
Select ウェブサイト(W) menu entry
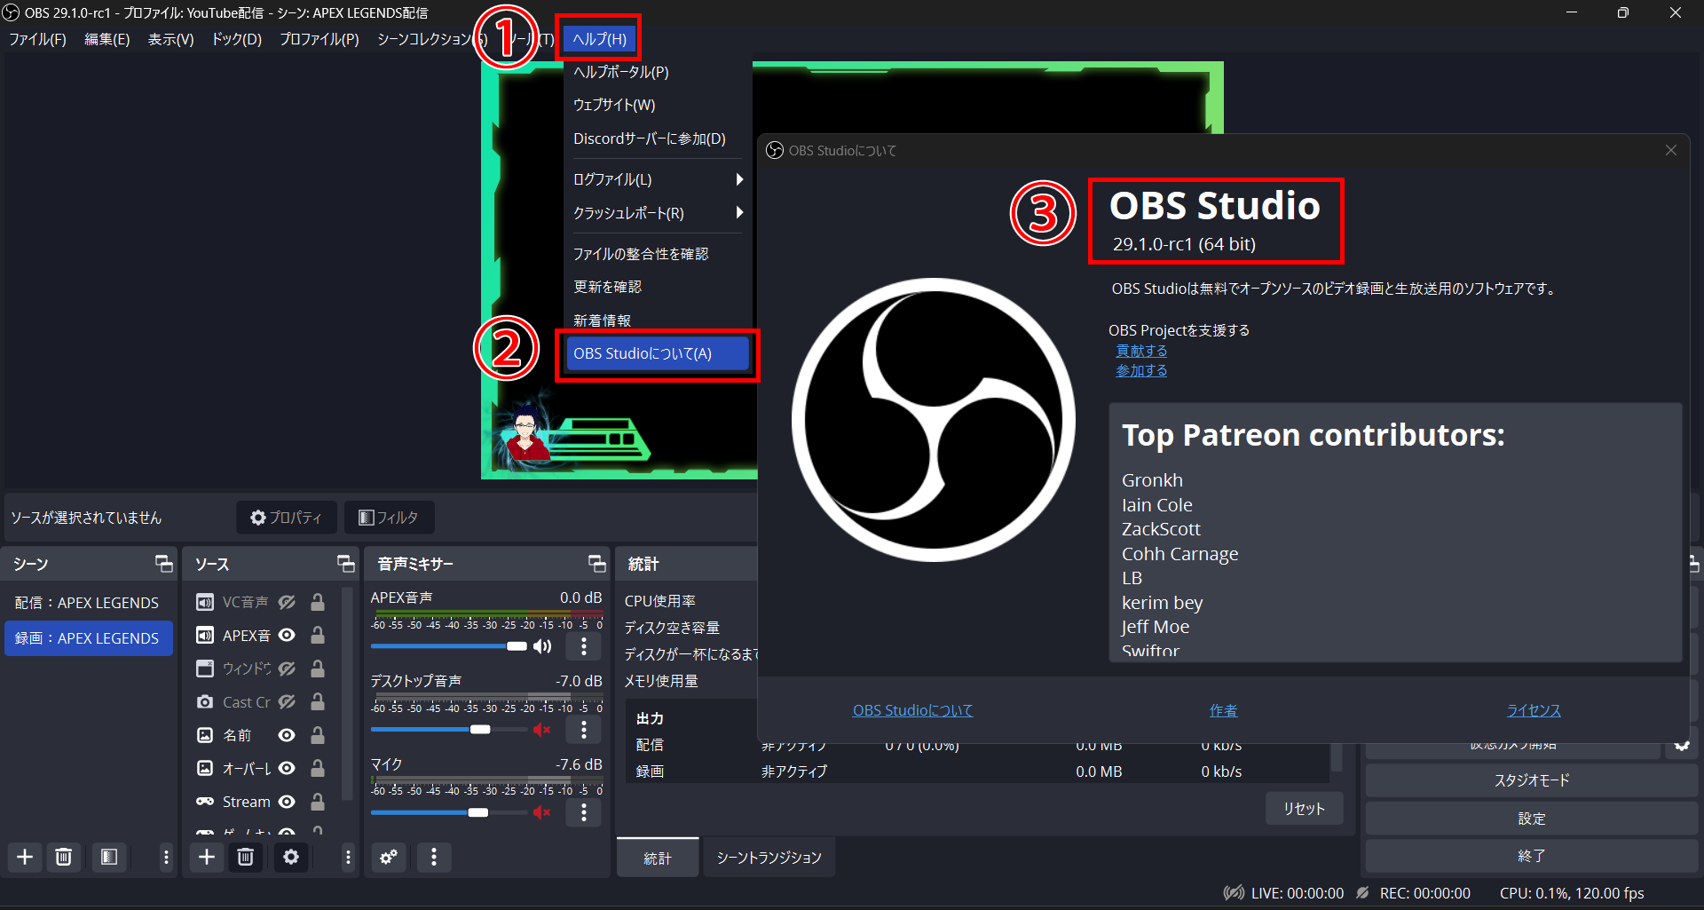[x=658, y=105]
